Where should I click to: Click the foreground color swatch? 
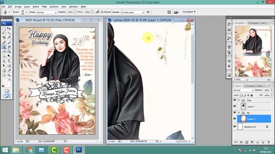tap(5, 82)
